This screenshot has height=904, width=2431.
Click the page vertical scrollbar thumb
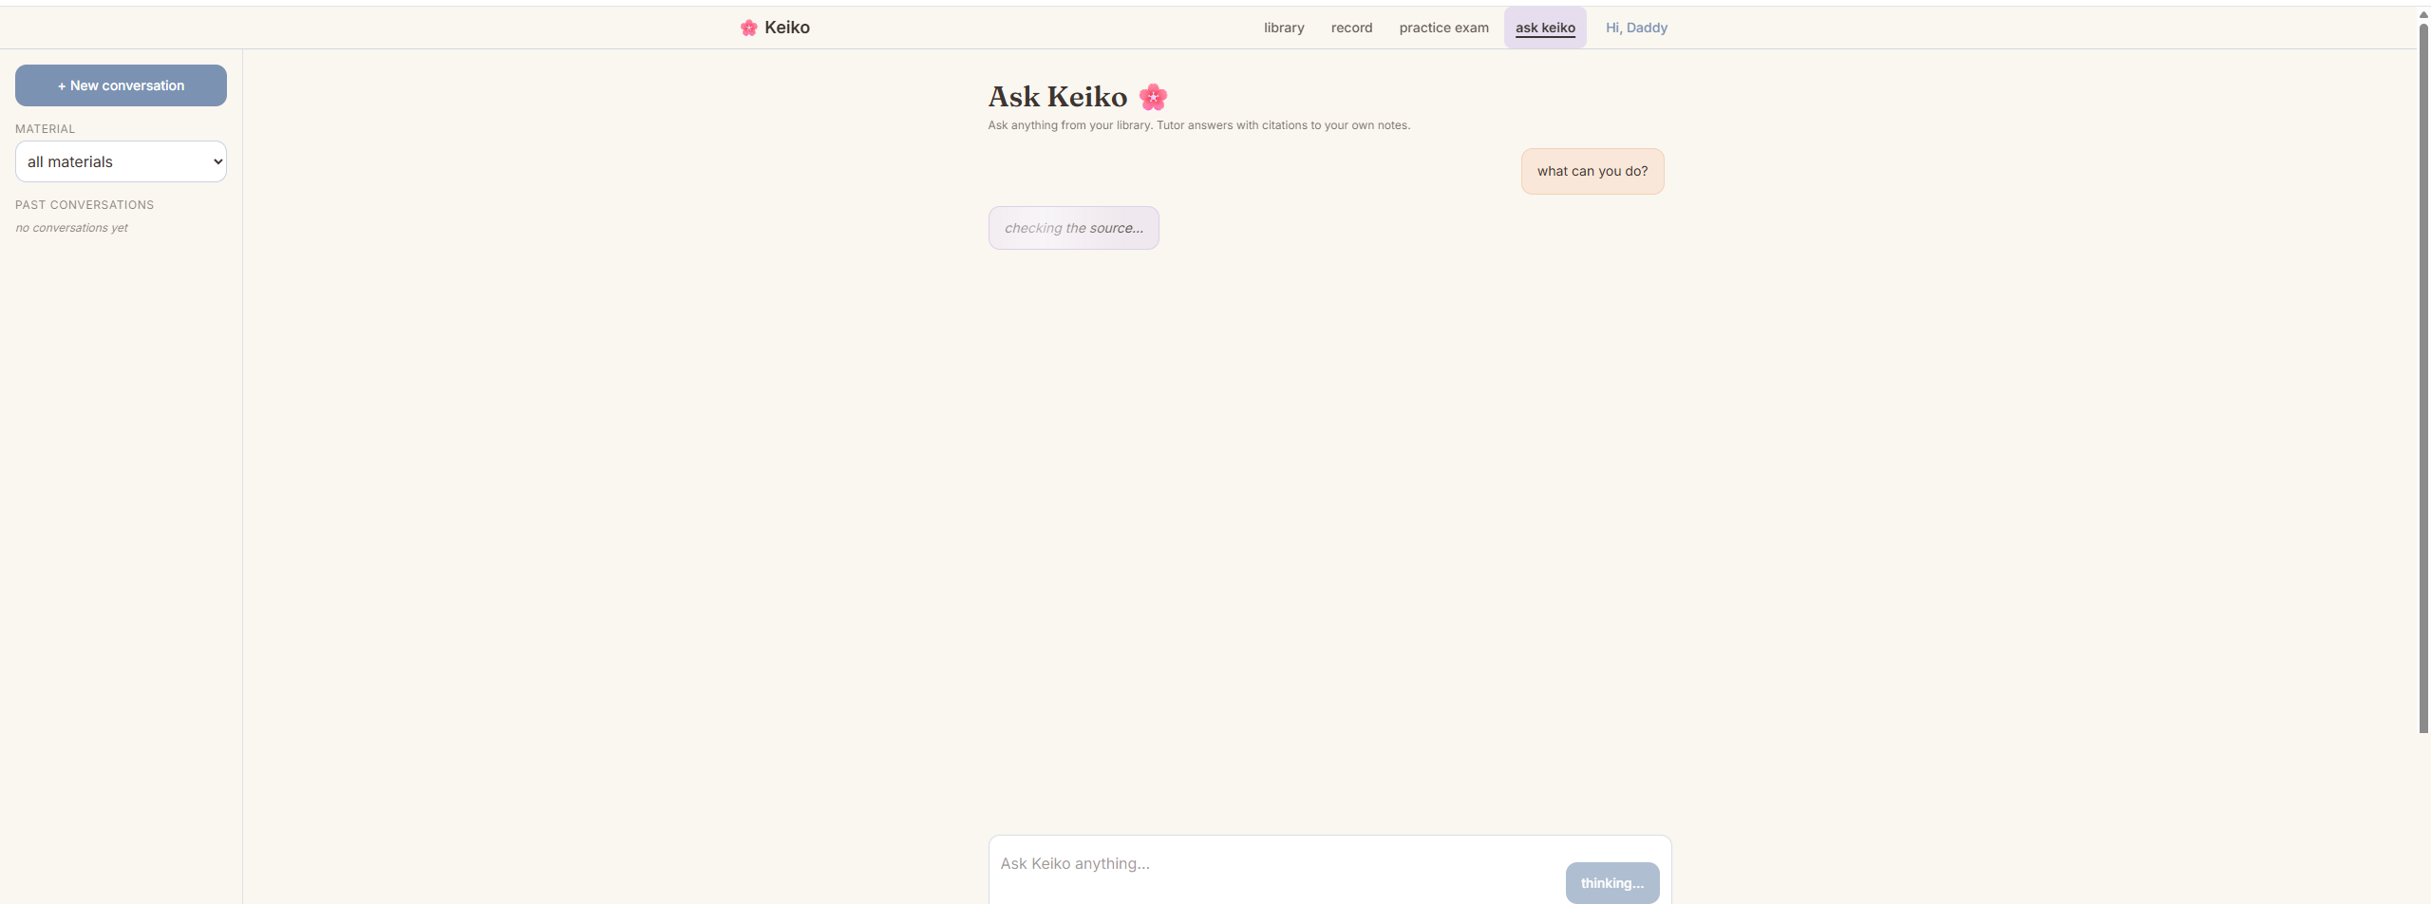tap(2423, 378)
